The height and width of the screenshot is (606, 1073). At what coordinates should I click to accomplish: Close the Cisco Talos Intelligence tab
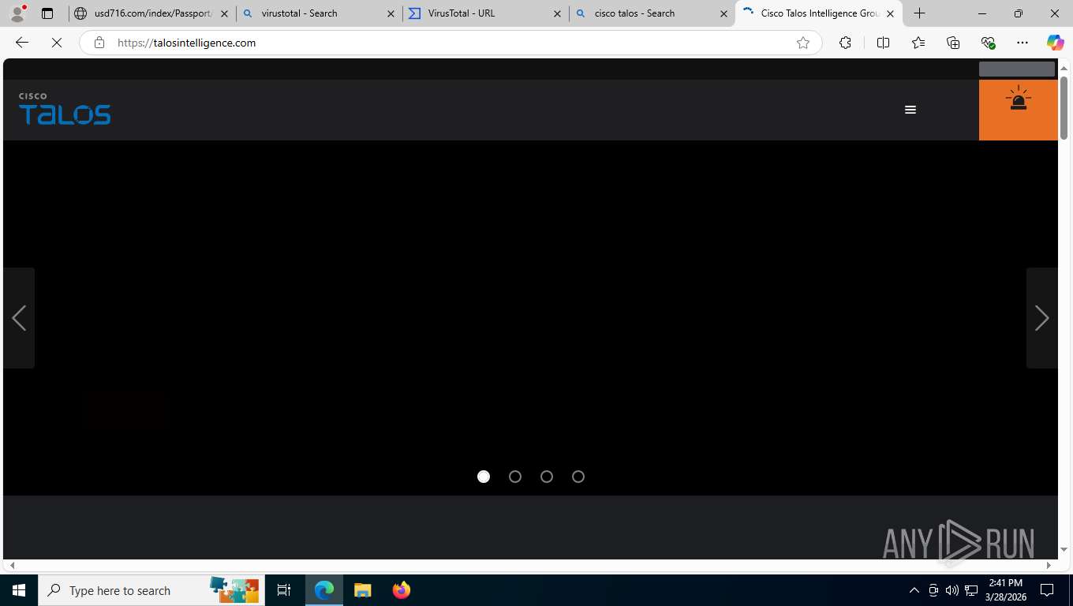[891, 13]
